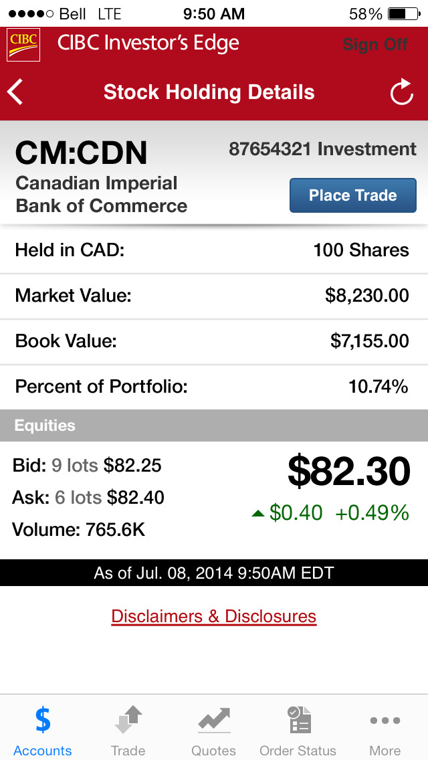Tap the Held in CAD row
Viewport: 428px width, 760px height.
[x=214, y=250]
